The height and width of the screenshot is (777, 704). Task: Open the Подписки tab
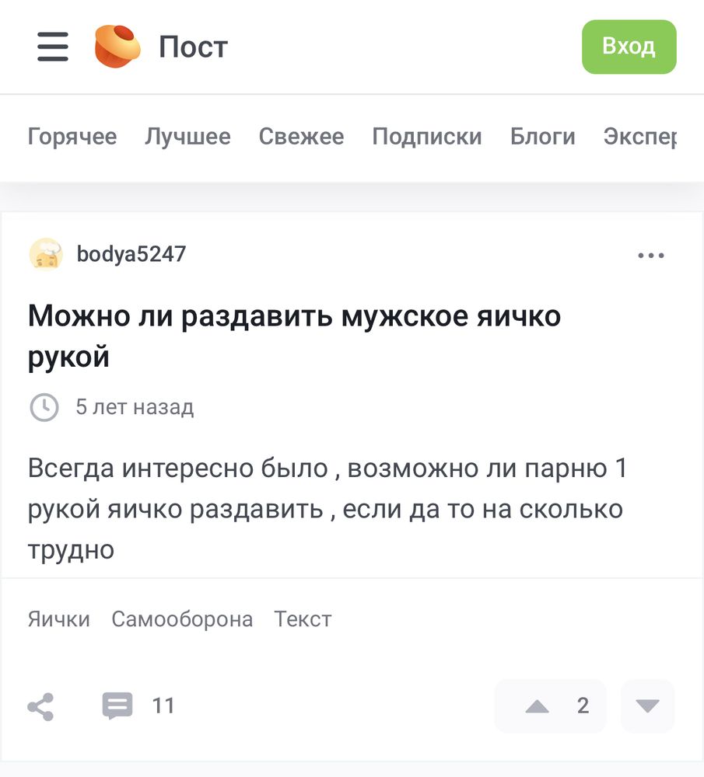[427, 136]
